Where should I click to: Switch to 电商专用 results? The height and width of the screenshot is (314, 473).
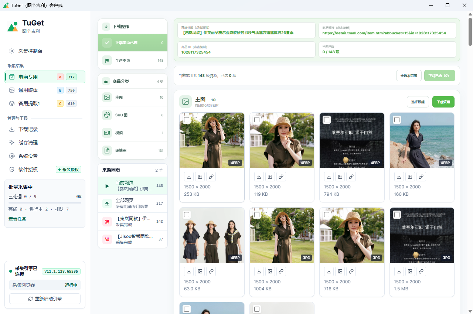point(45,77)
